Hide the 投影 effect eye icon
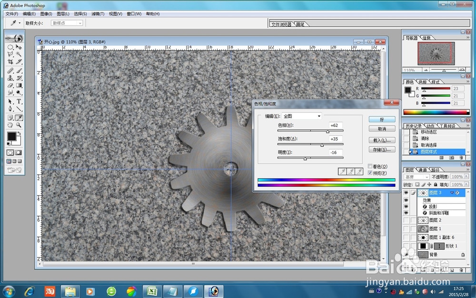This screenshot has height=298, width=476. 406,206
